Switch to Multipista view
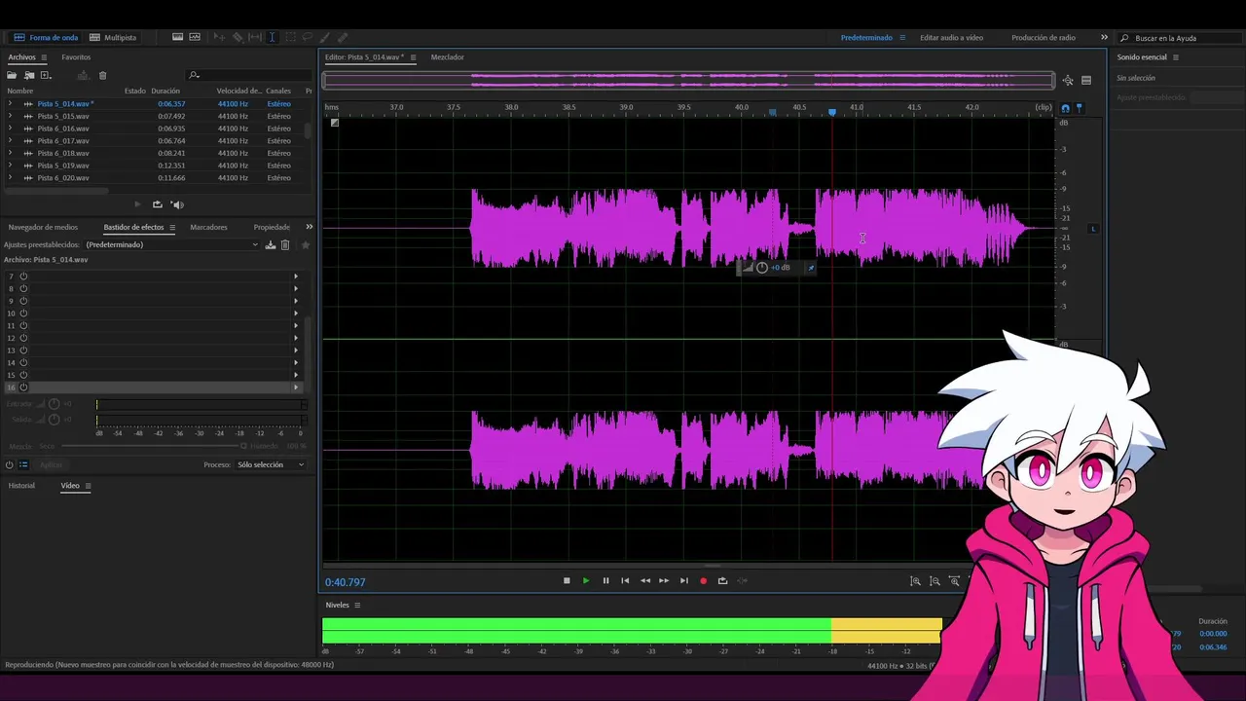Screen dimensions: 1246x701 (x=113, y=38)
